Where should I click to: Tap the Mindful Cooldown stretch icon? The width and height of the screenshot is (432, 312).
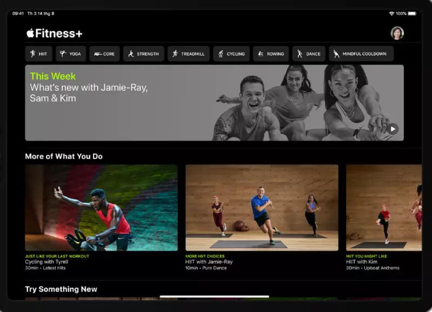[336, 54]
